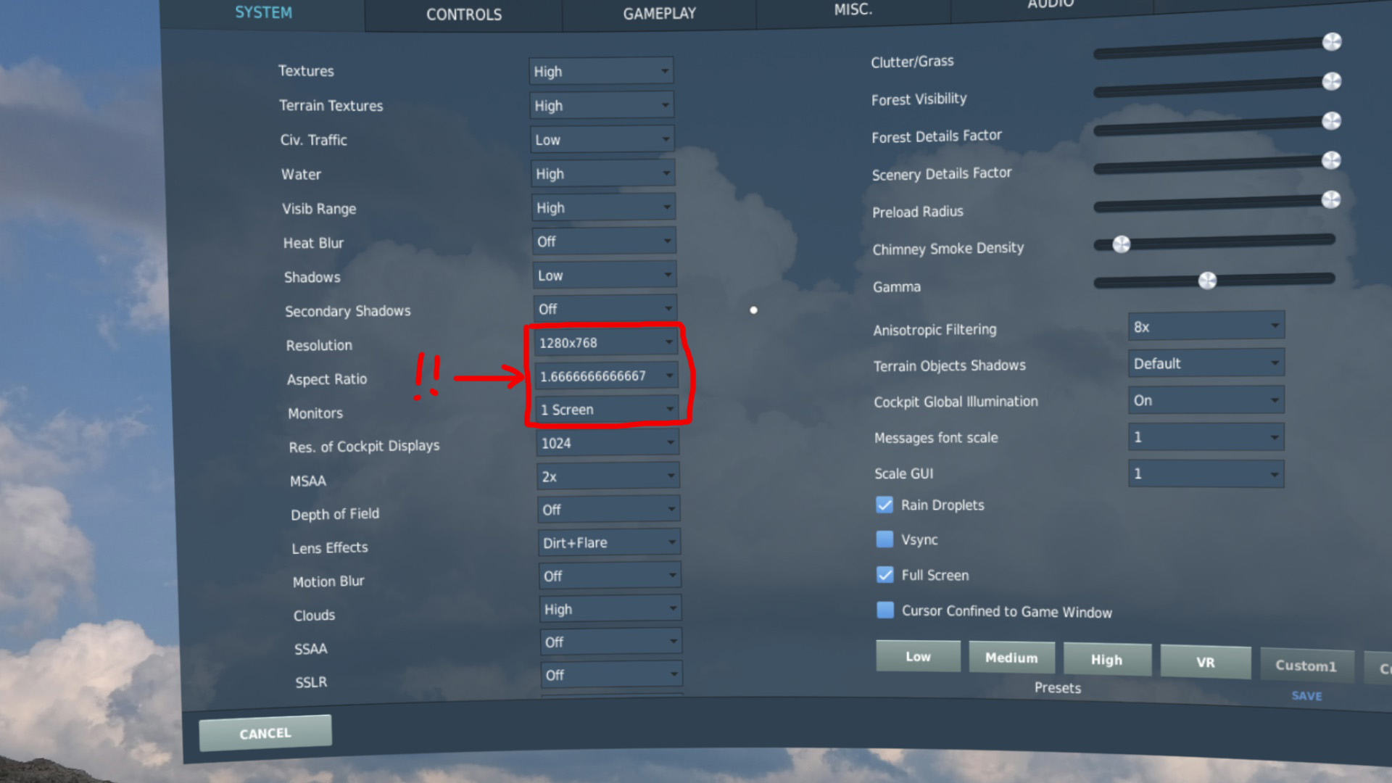Open the Lens Effects Dirt+Flare dropdown
The width and height of the screenshot is (1392, 783).
click(x=608, y=542)
